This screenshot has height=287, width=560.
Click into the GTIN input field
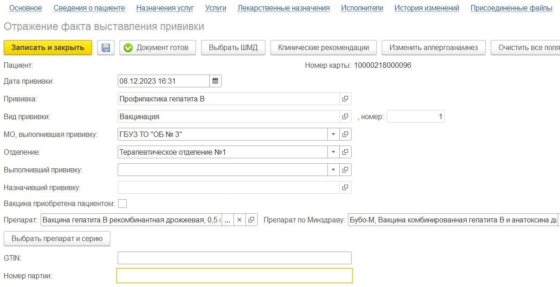[x=234, y=258]
